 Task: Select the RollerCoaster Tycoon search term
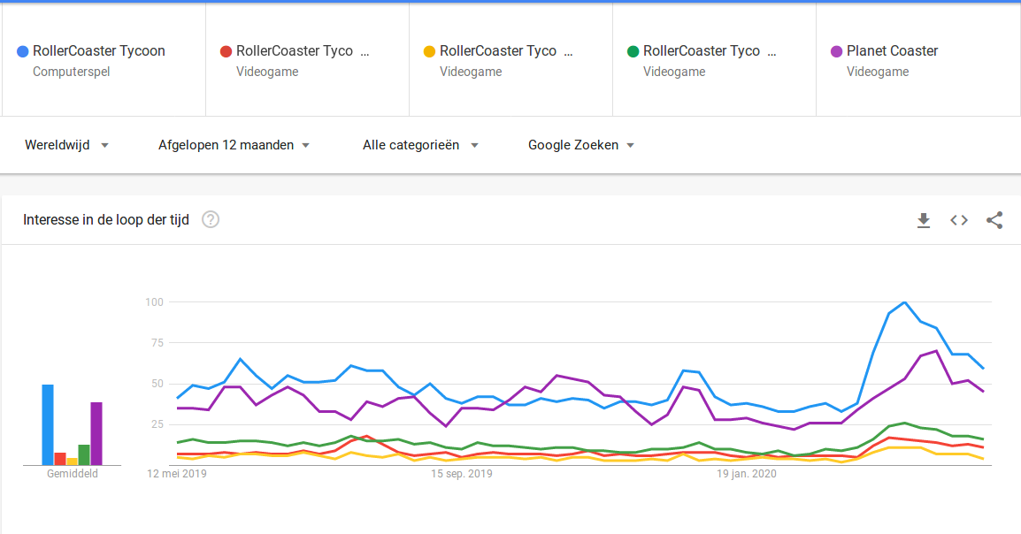tap(99, 50)
